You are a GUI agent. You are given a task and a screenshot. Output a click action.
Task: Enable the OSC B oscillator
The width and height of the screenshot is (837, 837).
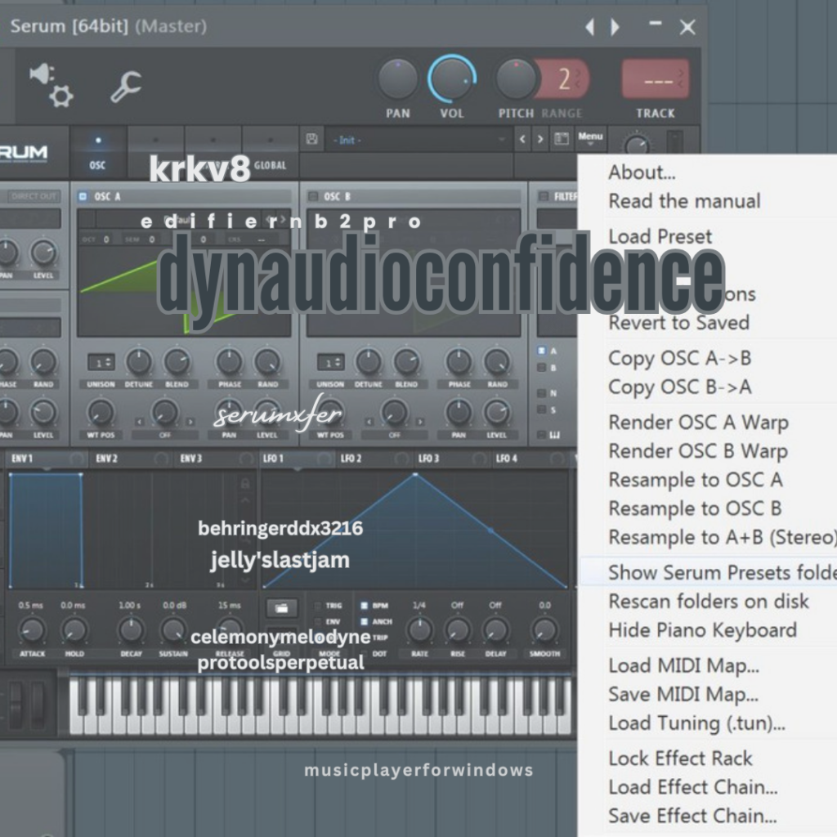tap(313, 196)
